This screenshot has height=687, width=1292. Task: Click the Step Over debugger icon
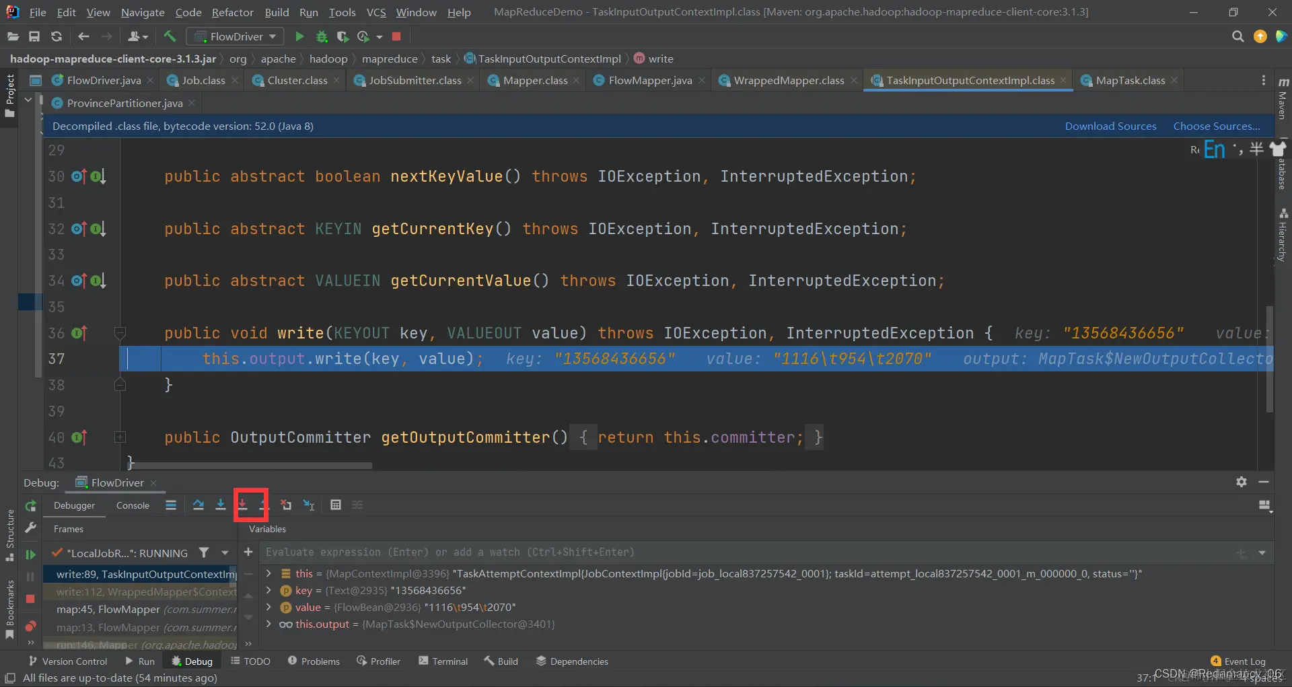198,505
